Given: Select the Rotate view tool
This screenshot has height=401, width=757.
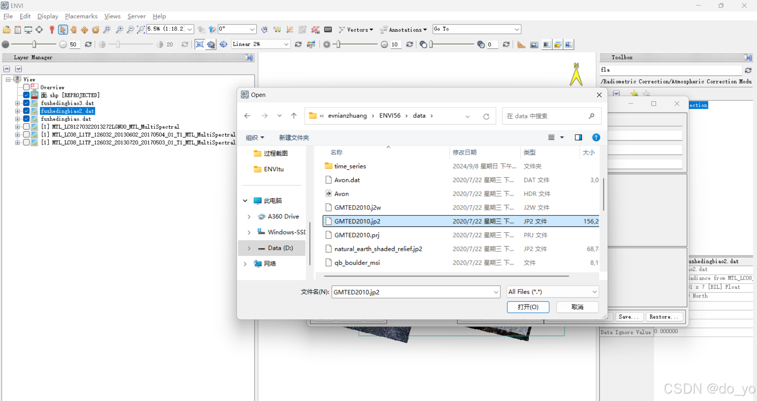Looking at the screenshot, I should [95, 30].
